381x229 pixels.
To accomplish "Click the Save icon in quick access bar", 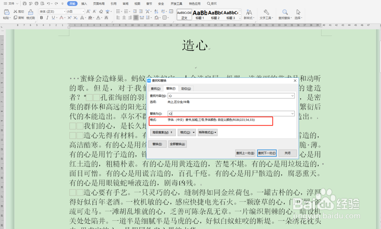I will click(x=24, y=4).
